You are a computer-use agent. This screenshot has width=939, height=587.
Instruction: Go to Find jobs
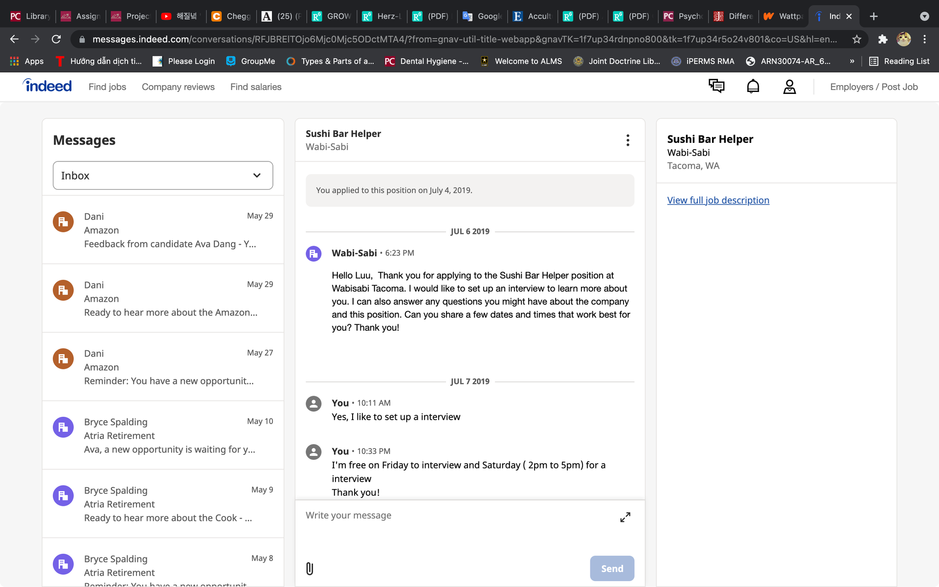[107, 87]
